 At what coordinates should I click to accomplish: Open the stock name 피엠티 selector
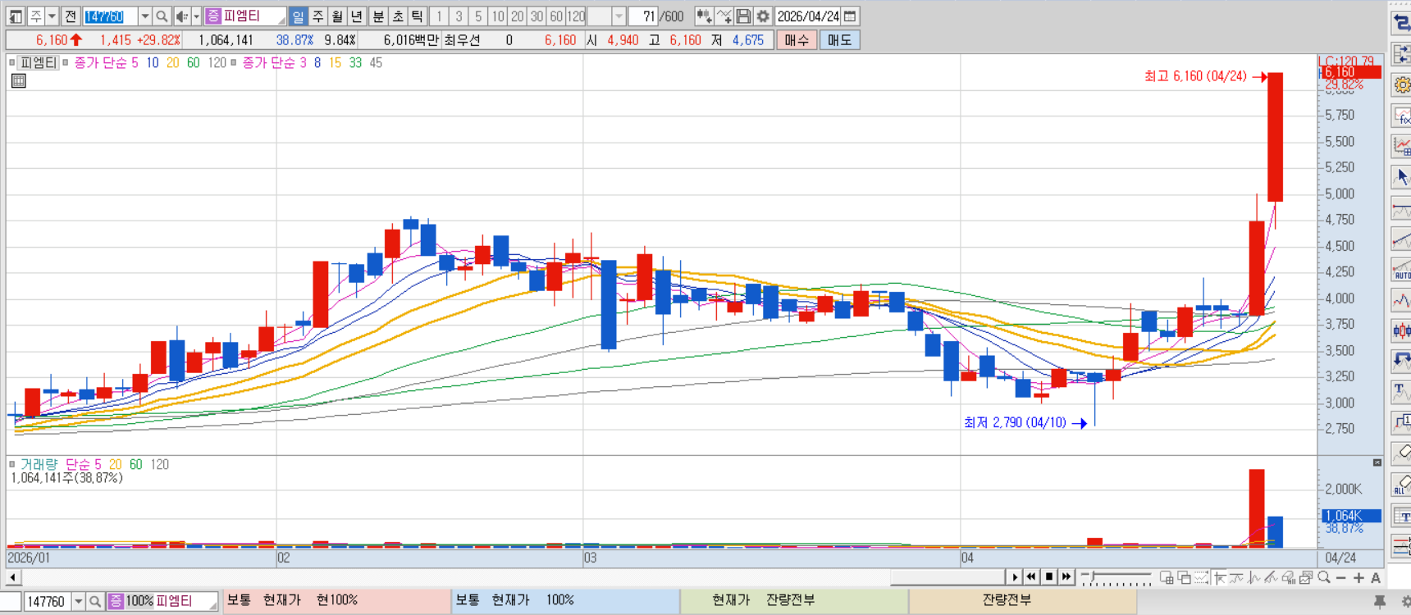[245, 16]
